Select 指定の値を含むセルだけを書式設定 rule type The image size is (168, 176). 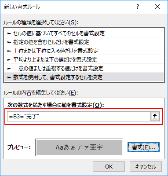84,42
